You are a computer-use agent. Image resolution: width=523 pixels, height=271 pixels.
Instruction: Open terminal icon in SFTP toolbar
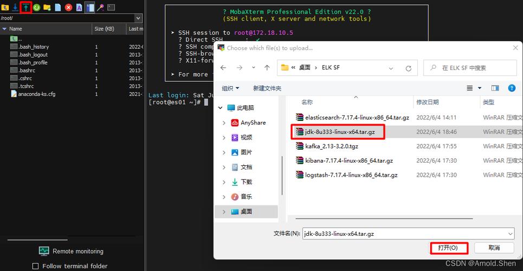(x=111, y=8)
